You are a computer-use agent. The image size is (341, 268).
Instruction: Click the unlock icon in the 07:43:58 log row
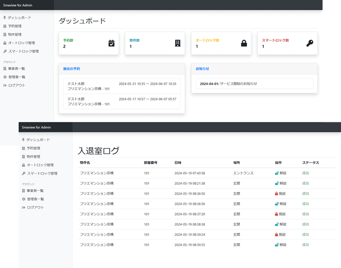(x=277, y=173)
